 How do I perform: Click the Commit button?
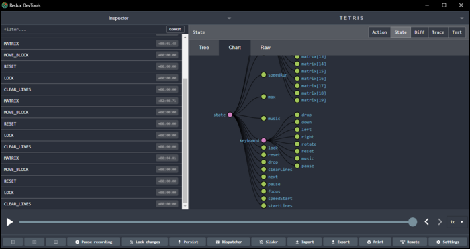click(175, 29)
